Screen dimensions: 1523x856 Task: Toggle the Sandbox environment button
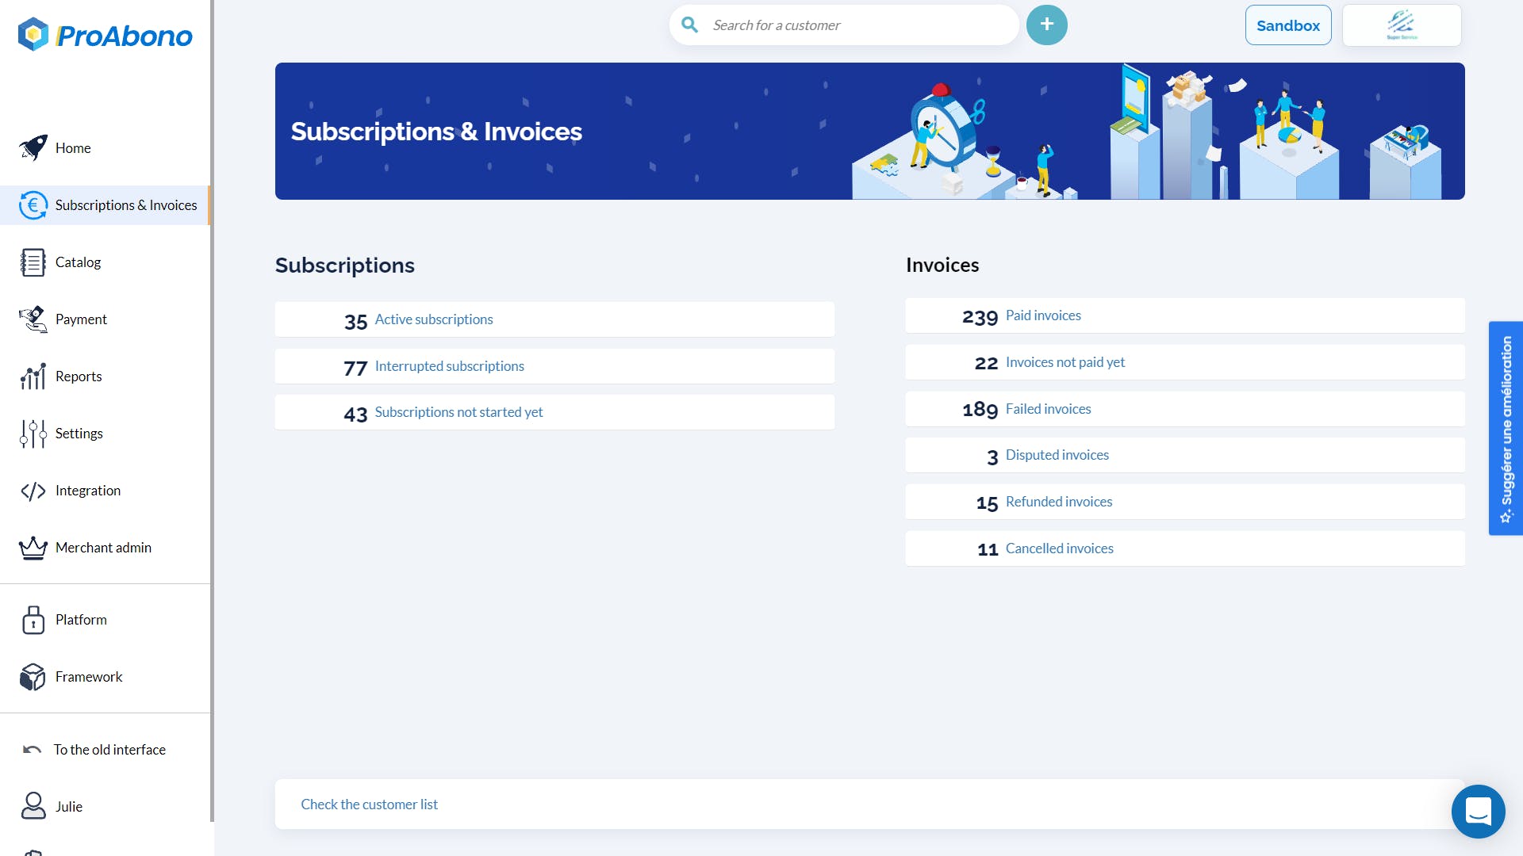click(x=1287, y=25)
